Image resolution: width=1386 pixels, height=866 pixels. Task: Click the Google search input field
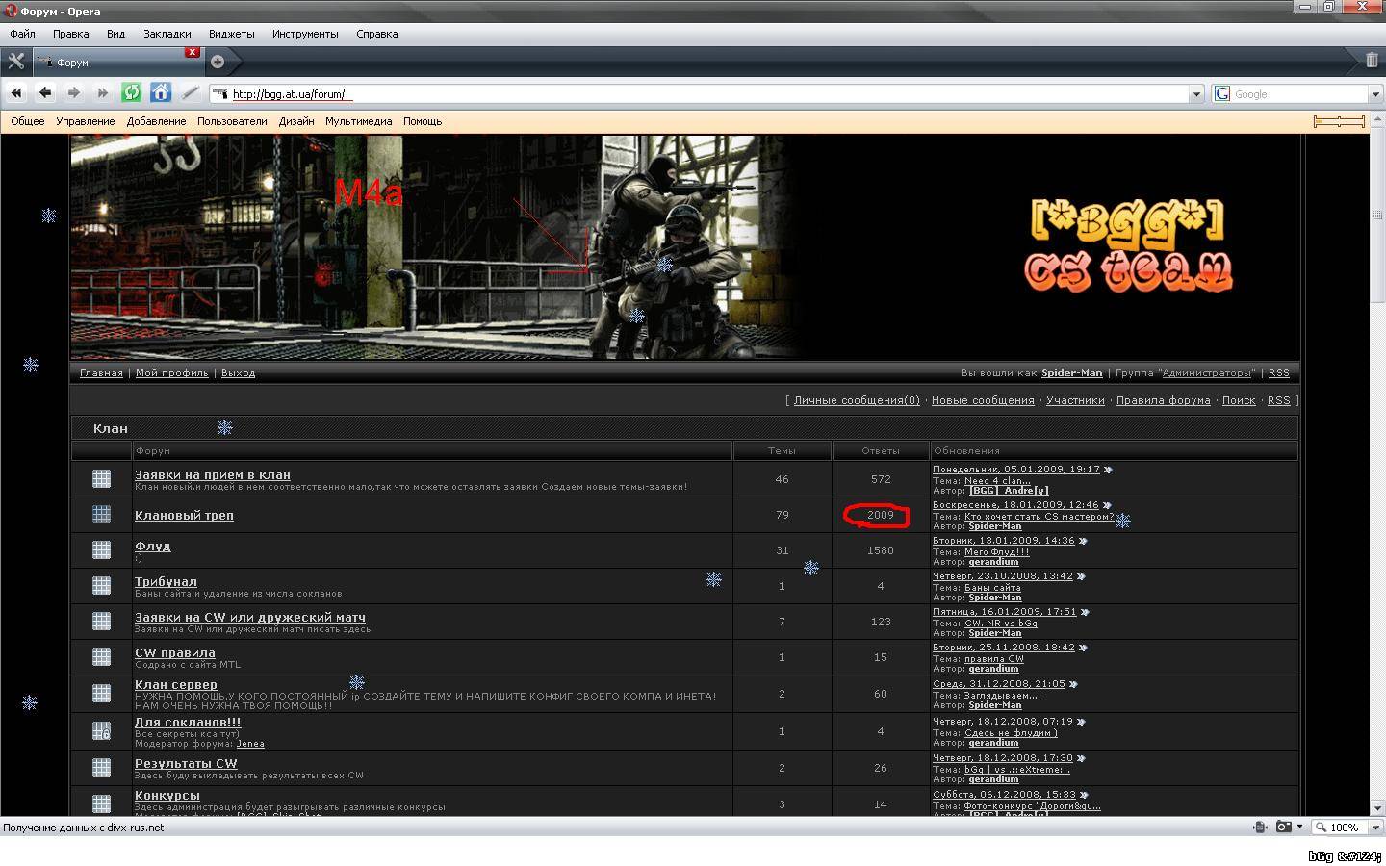click(x=1299, y=94)
